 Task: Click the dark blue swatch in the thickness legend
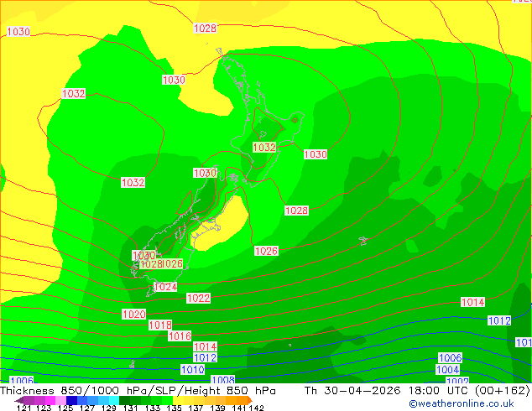[x=71, y=400]
